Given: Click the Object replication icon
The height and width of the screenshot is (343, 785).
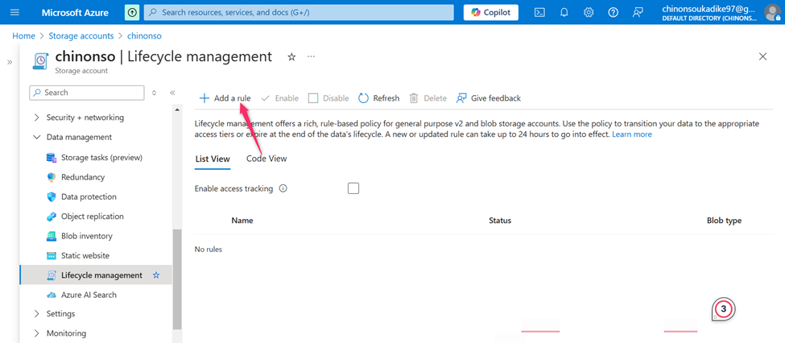Looking at the screenshot, I should [52, 217].
